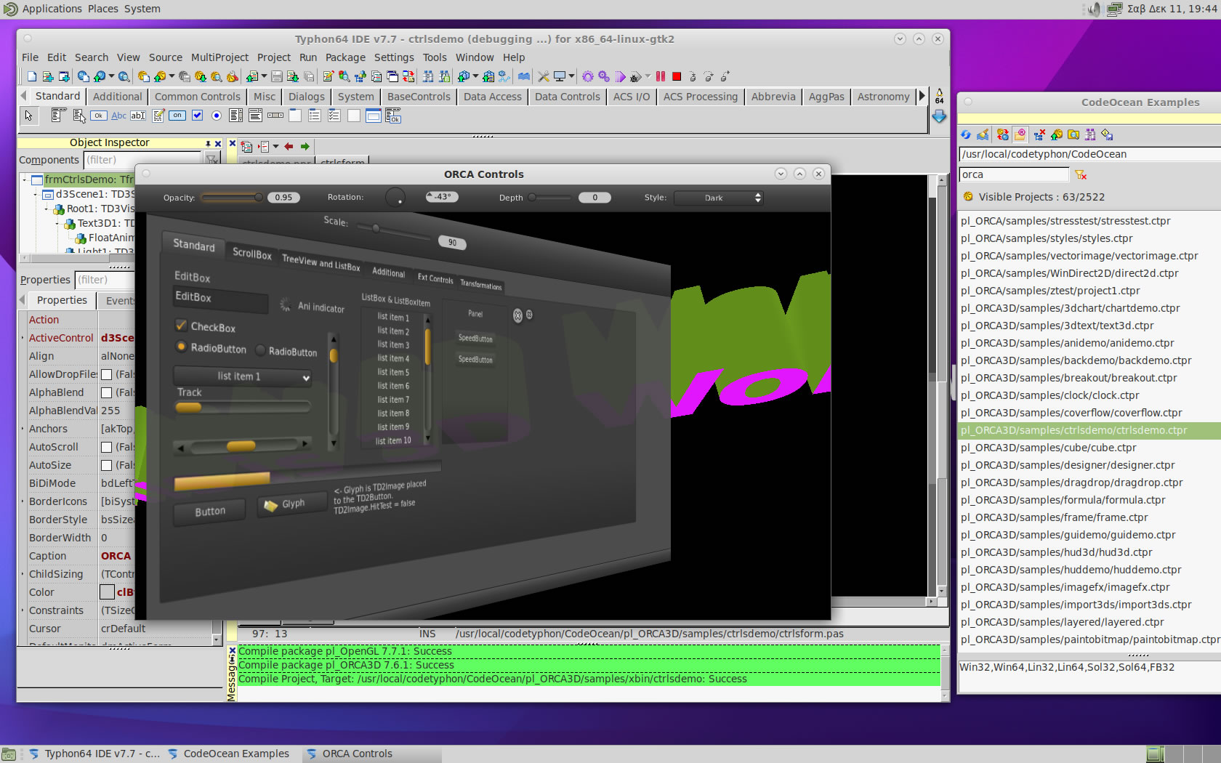Click the clear filter funnel icon
This screenshot has height=763, width=1221.
(x=1081, y=174)
